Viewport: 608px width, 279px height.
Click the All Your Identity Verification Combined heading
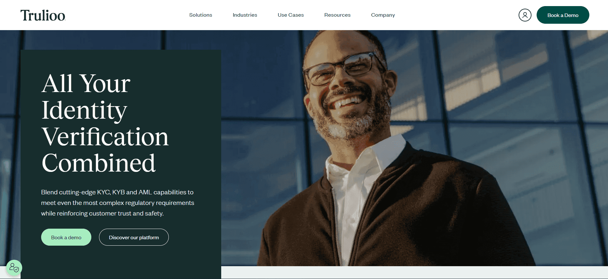pyautogui.click(x=105, y=123)
